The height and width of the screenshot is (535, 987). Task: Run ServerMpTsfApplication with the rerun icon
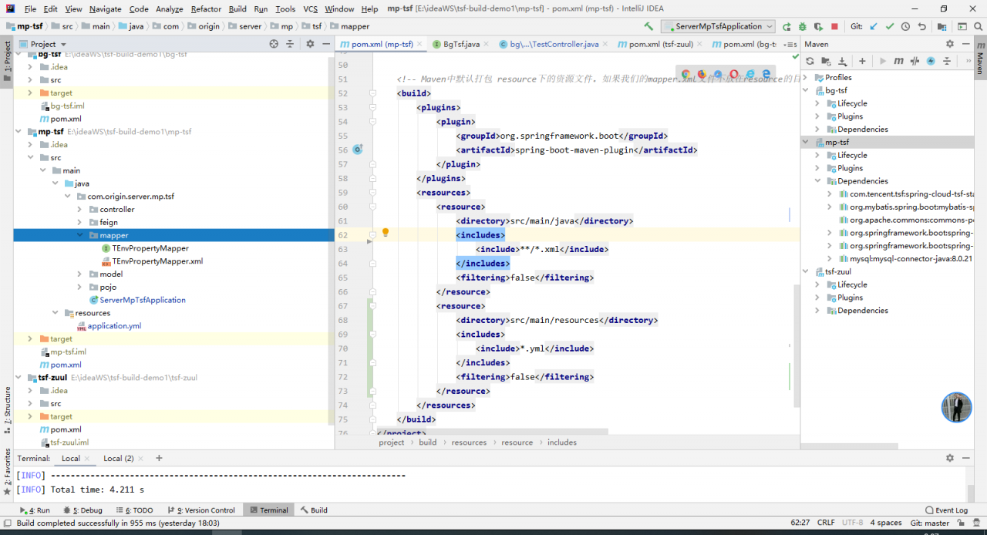pyautogui.click(x=787, y=26)
